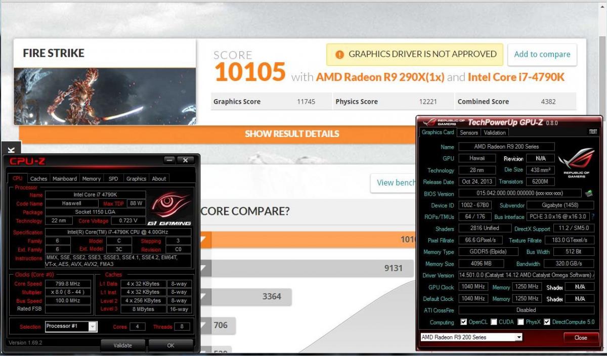Click the GPU Clock value 1040 MHz
The width and height of the screenshot is (607, 356).
pyautogui.click(x=474, y=287)
